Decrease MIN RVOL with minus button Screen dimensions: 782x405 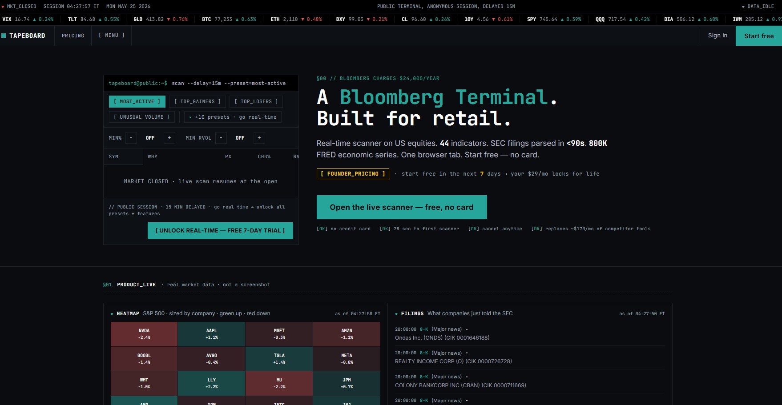coord(221,138)
